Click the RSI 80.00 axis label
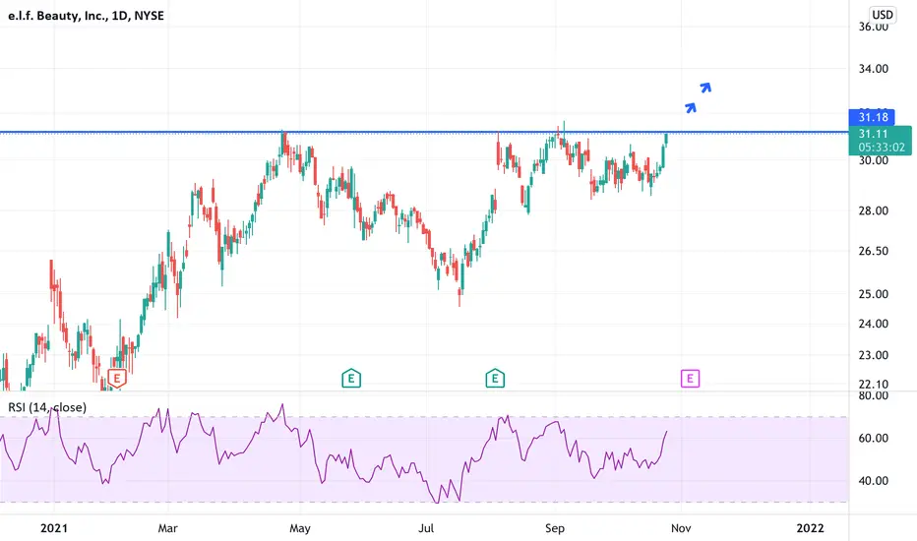The height and width of the screenshot is (541, 917). 873,396
